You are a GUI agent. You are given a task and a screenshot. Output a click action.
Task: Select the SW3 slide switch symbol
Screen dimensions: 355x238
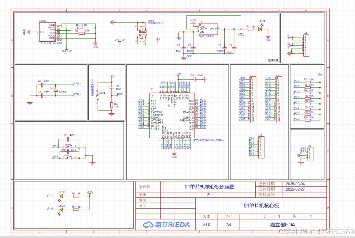pos(143,33)
